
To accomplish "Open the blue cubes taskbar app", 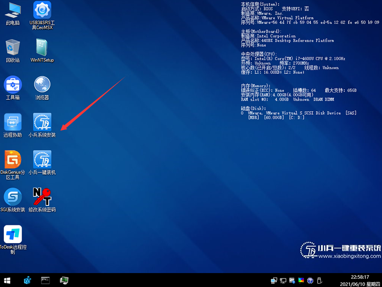I will click(28, 280).
